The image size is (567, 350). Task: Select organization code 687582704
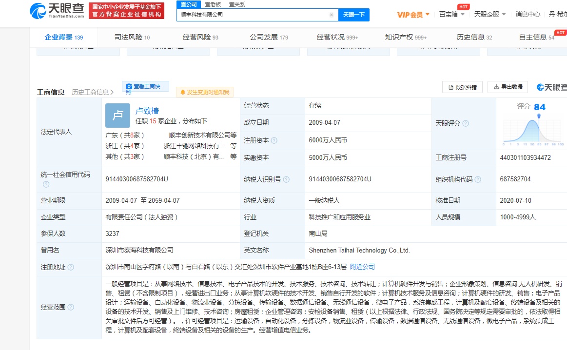[515, 179]
